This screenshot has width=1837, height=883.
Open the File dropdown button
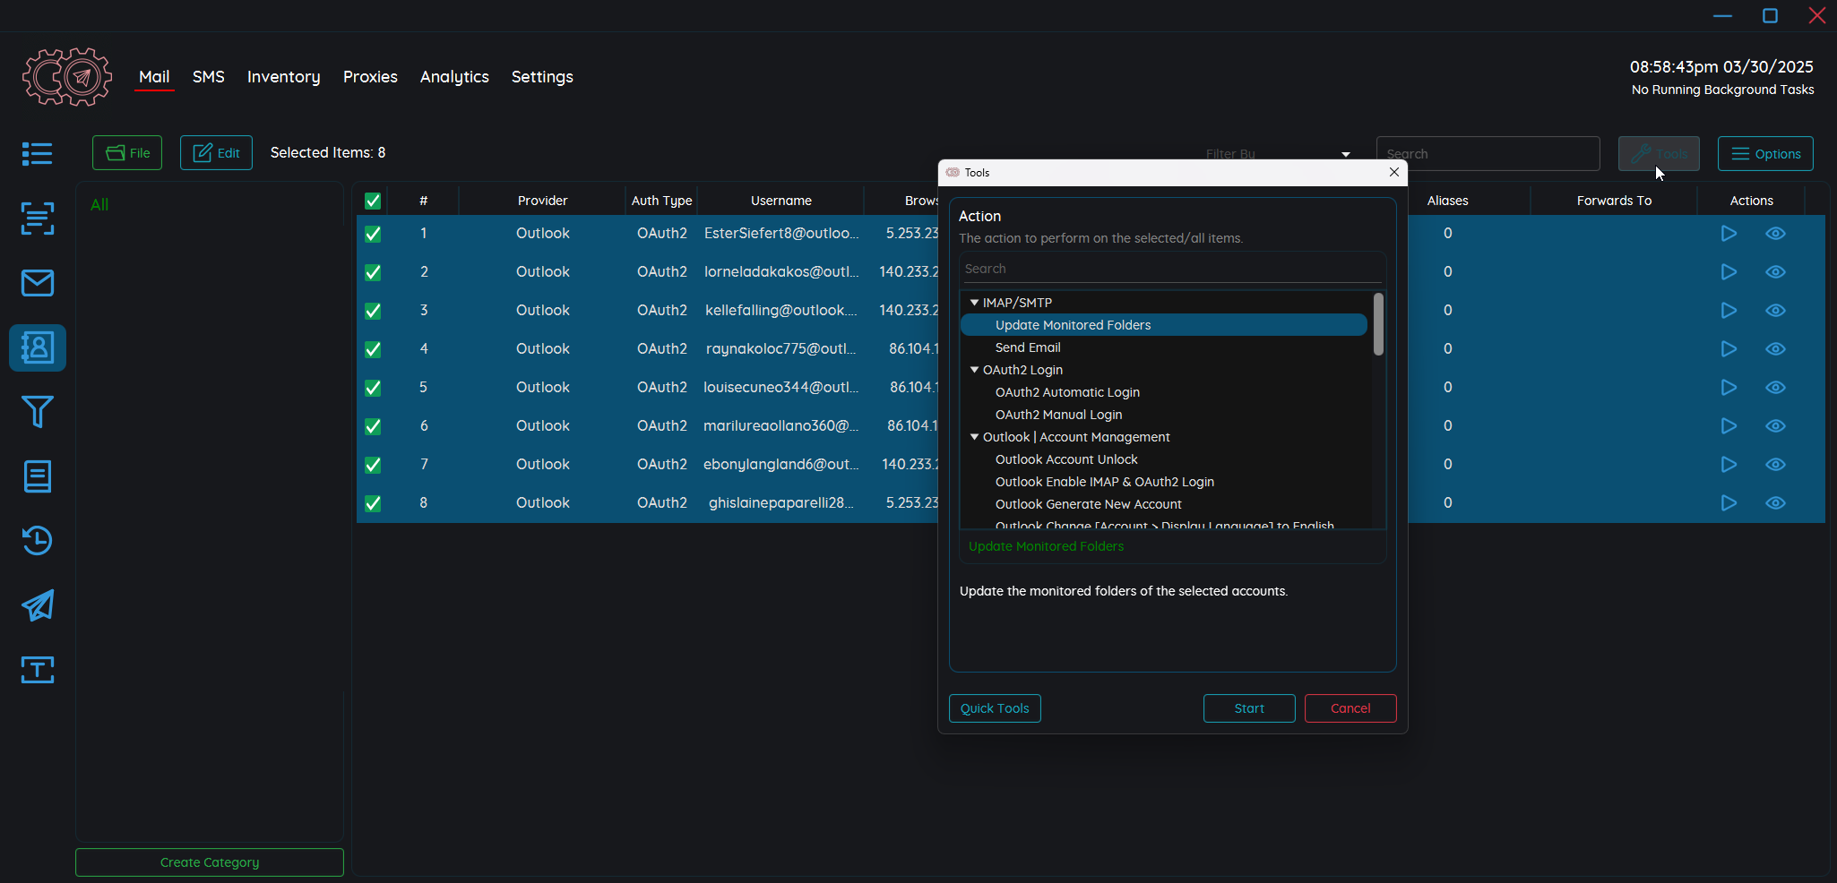point(127,153)
